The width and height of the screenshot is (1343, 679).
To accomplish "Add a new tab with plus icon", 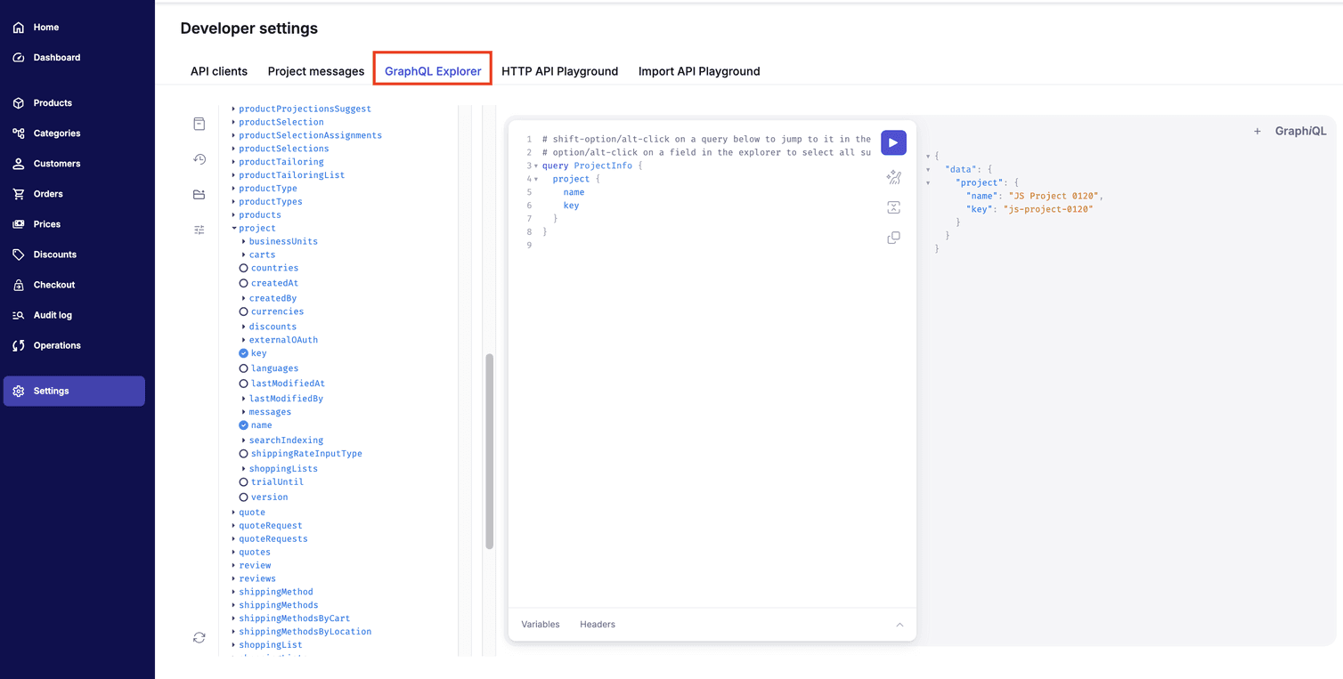I will 1258,132.
